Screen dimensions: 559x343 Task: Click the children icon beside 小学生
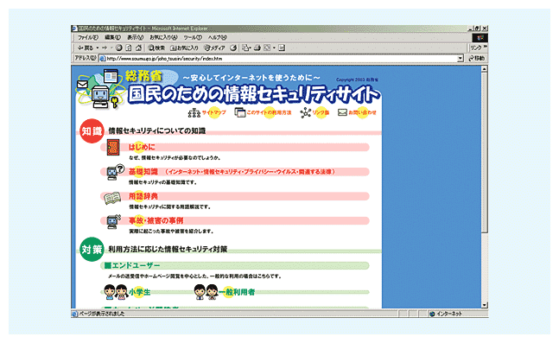[117, 292]
